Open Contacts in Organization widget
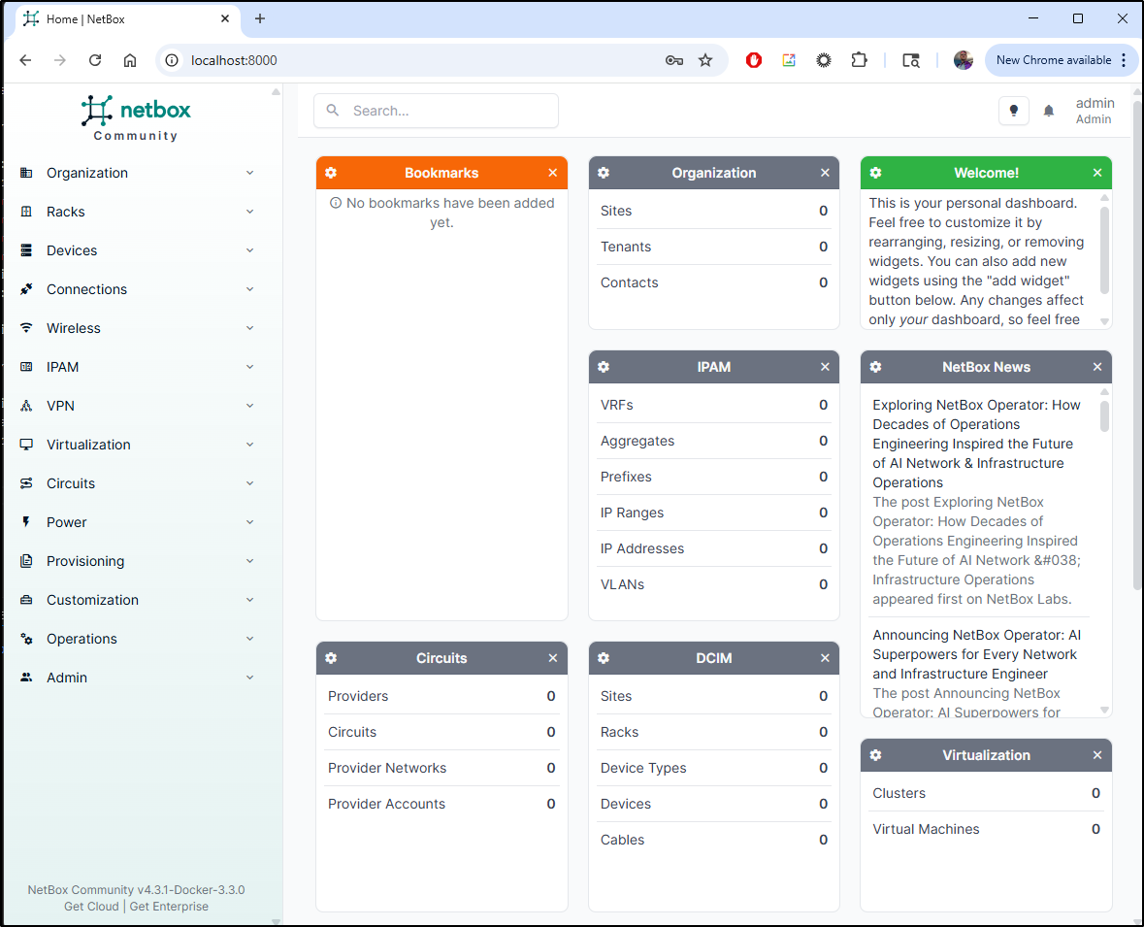This screenshot has width=1144, height=927. tap(629, 282)
